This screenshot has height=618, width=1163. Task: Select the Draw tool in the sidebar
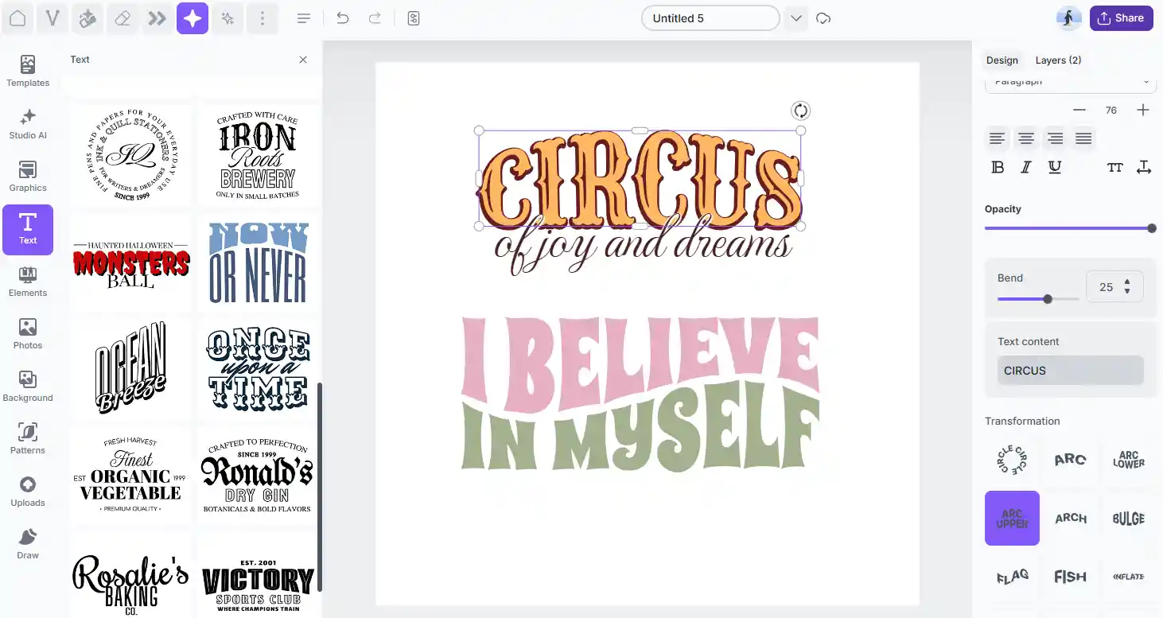pyautogui.click(x=27, y=543)
